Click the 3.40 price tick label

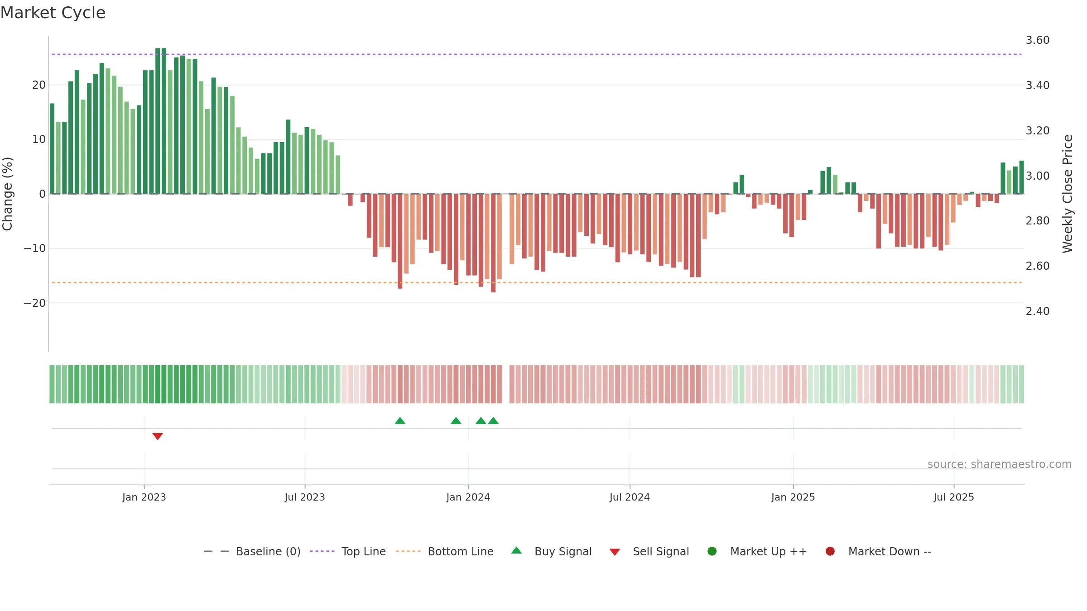tap(1038, 85)
